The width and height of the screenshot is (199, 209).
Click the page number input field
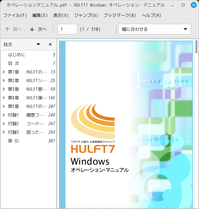(67, 29)
